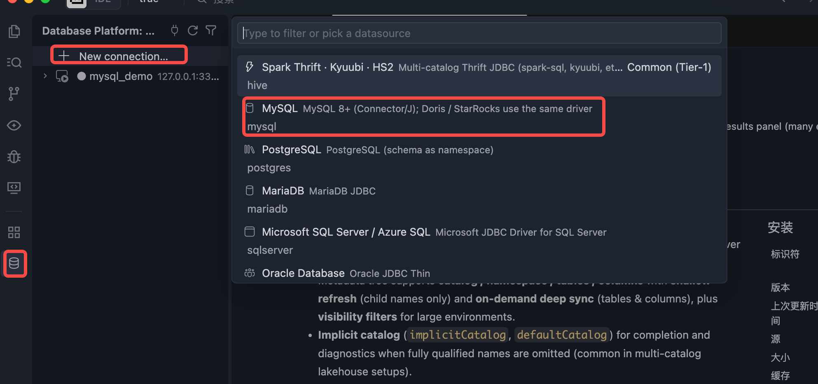Viewport: 818px width, 384px height.
Task: Select the Oracle Database JDBC Thin entry
Action: click(479, 273)
